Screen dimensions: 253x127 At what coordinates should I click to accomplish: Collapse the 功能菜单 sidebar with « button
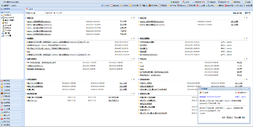(22, 9)
